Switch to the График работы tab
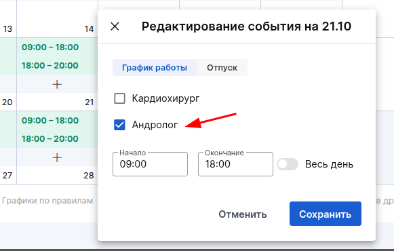This screenshot has height=251, width=394. 155,68
